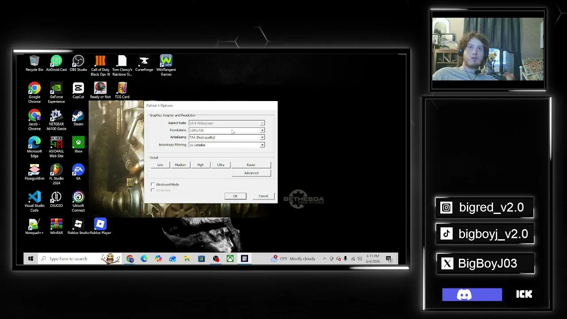The width and height of the screenshot is (567, 319).
Task: Open Advanced graphics settings
Action: point(251,173)
